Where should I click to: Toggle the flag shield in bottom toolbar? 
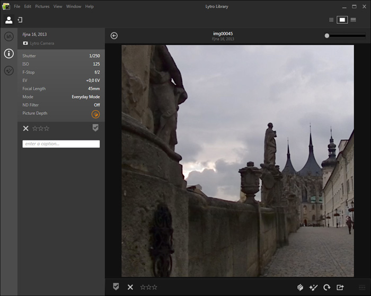click(116, 286)
